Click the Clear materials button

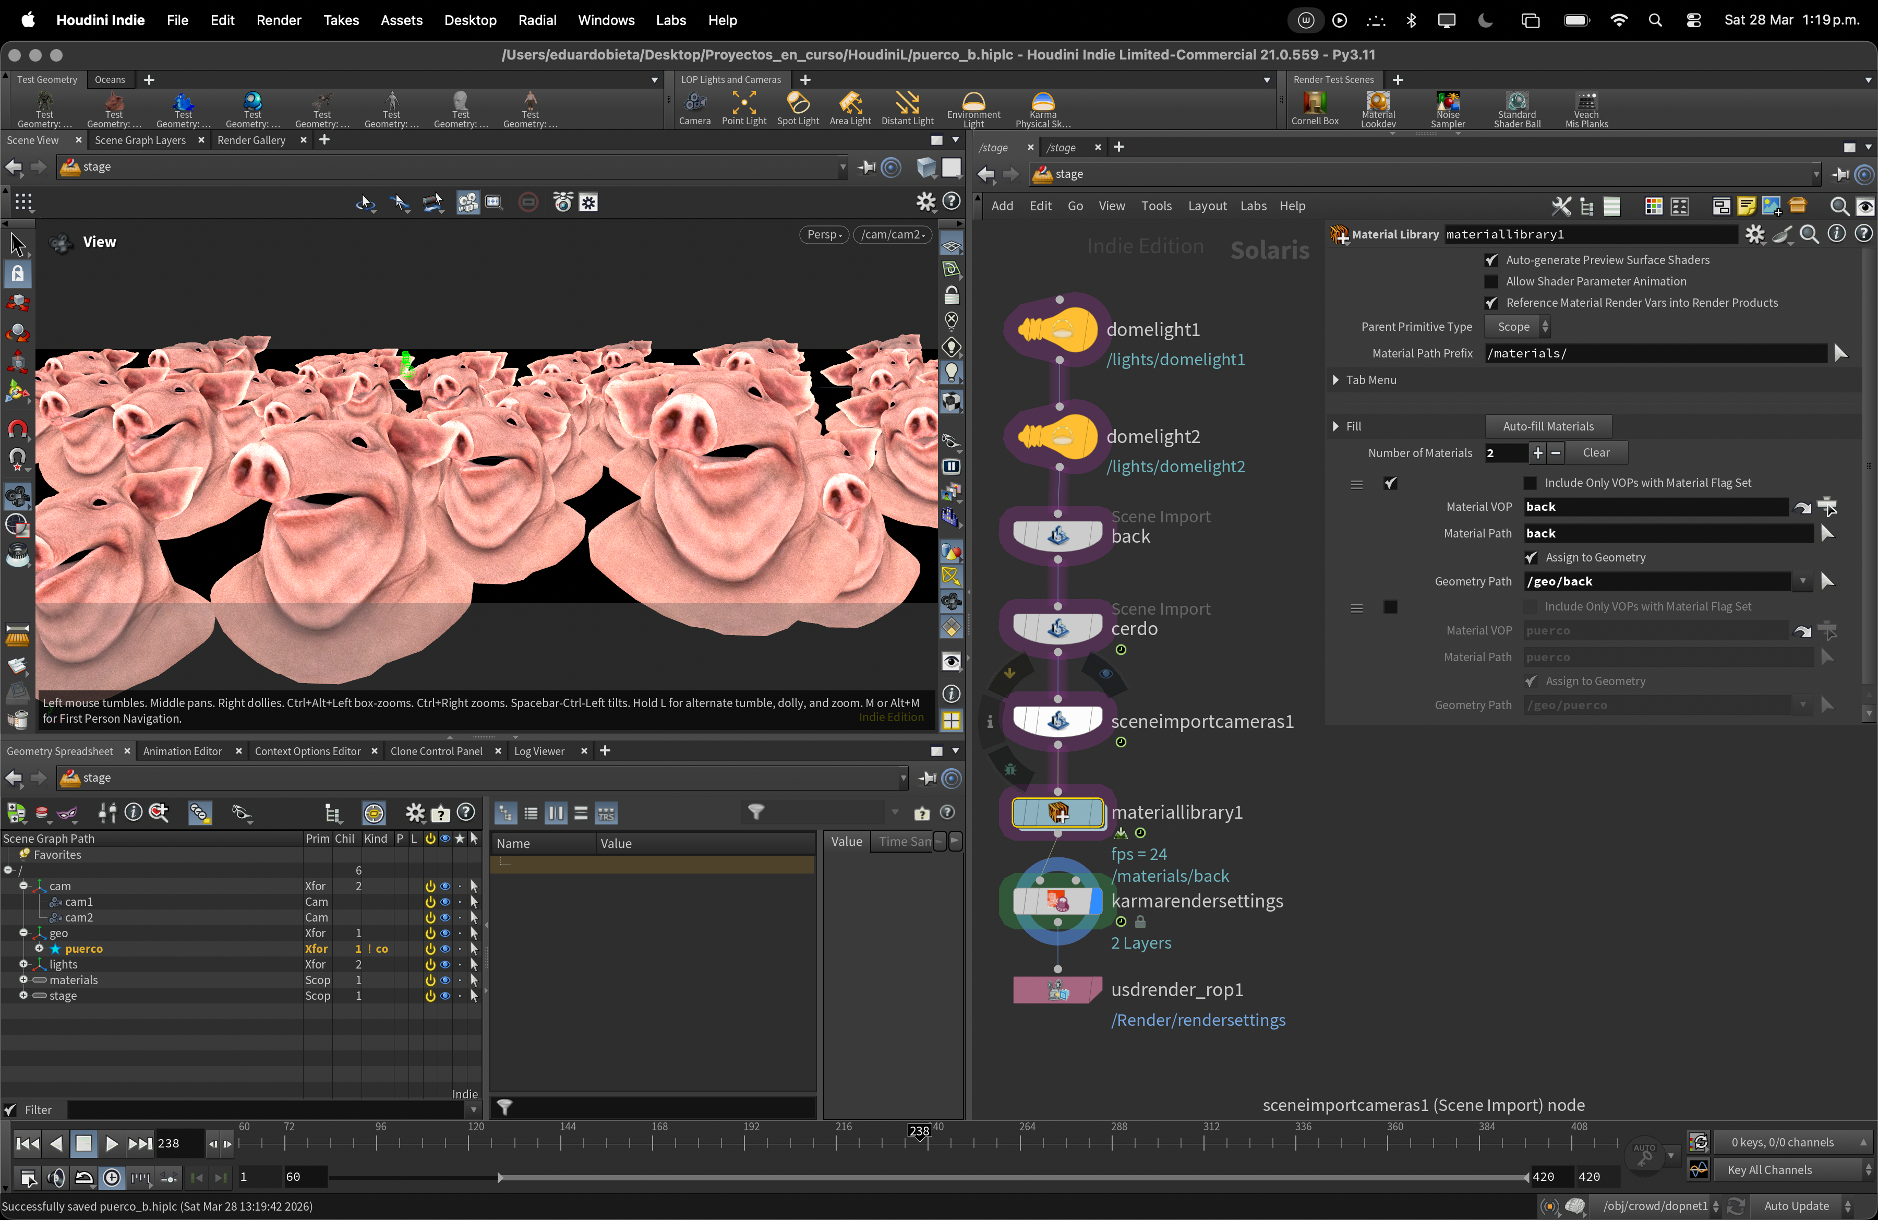pyautogui.click(x=1595, y=453)
